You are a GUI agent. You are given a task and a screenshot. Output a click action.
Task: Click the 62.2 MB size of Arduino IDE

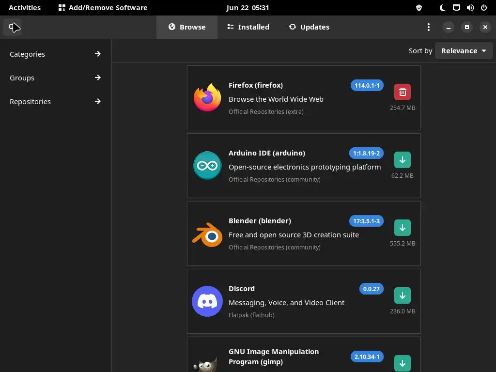pyautogui.click(x=403, y=175)
